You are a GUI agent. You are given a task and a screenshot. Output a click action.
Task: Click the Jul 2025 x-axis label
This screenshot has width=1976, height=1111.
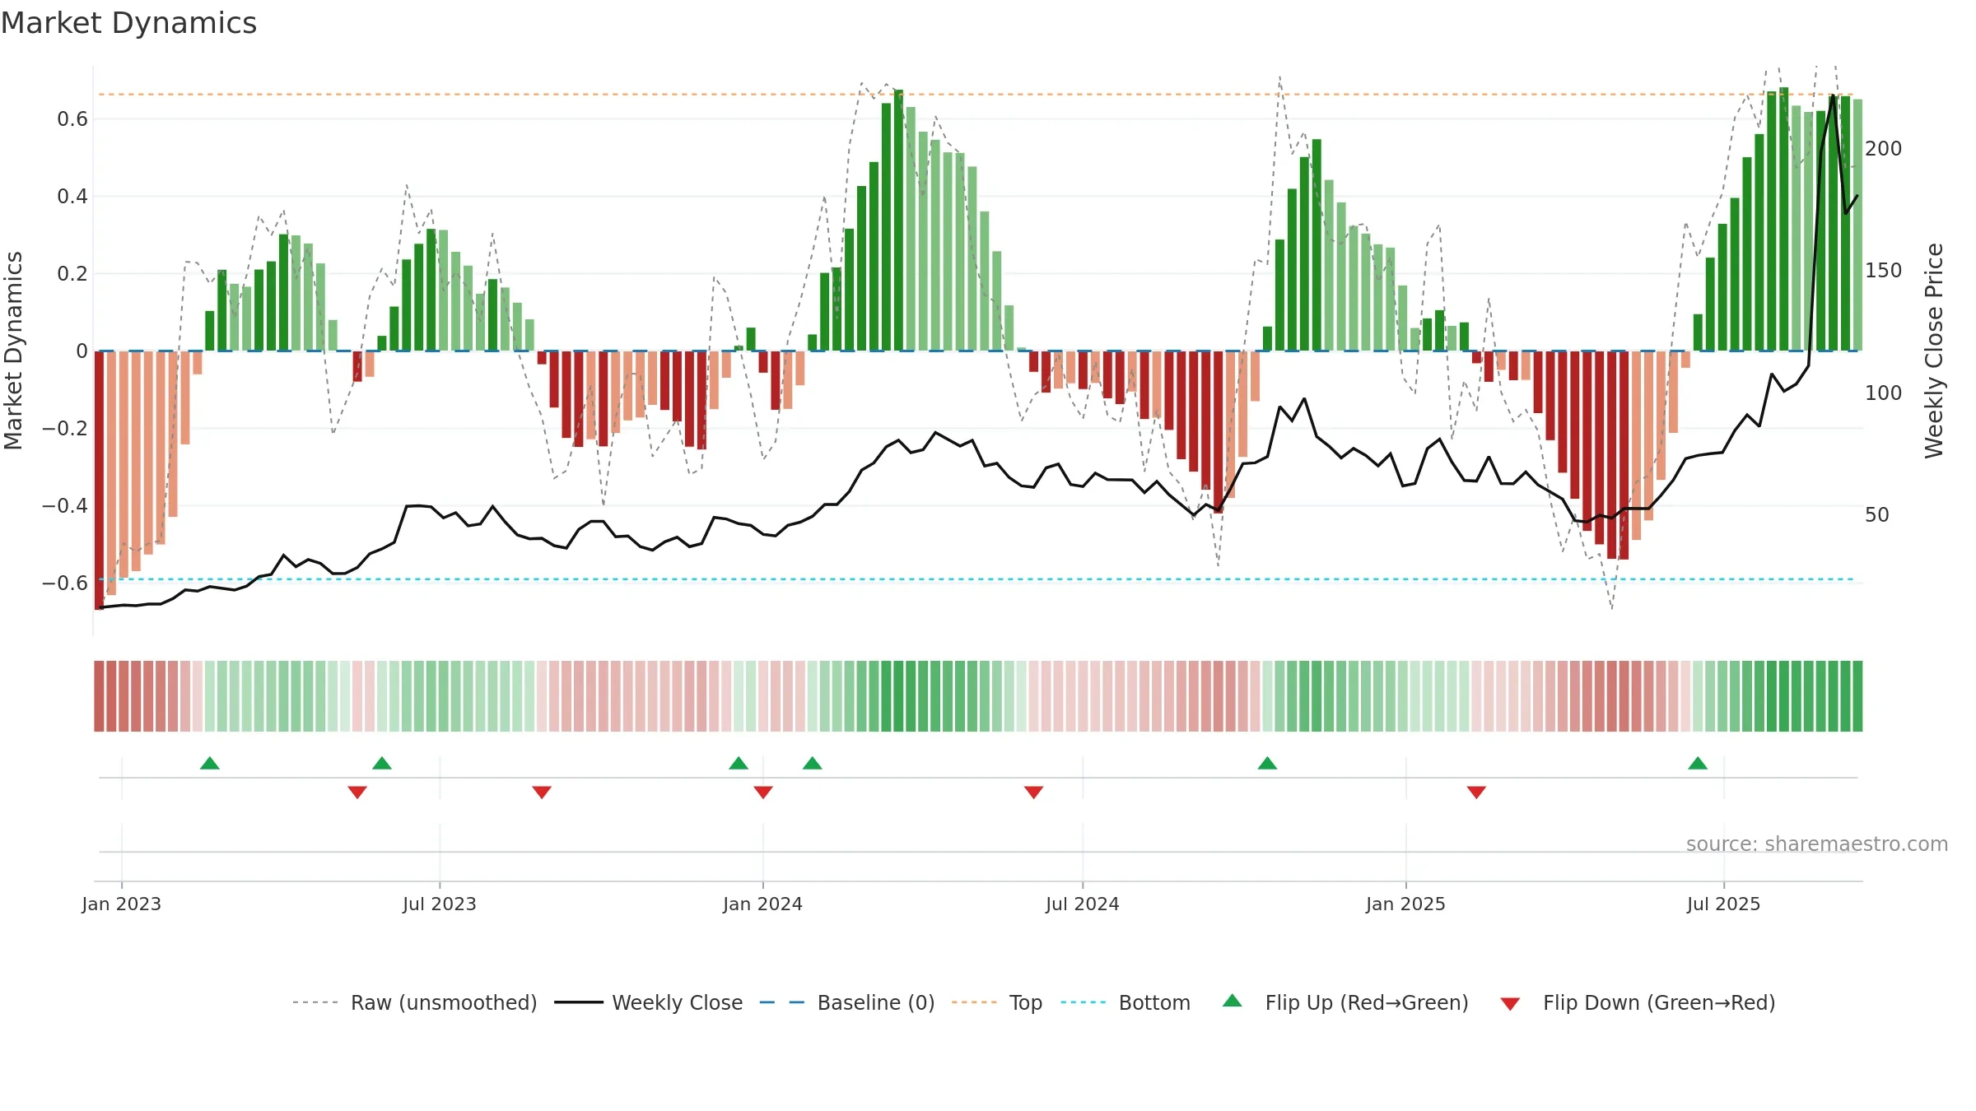click(x=1724, y=904)
